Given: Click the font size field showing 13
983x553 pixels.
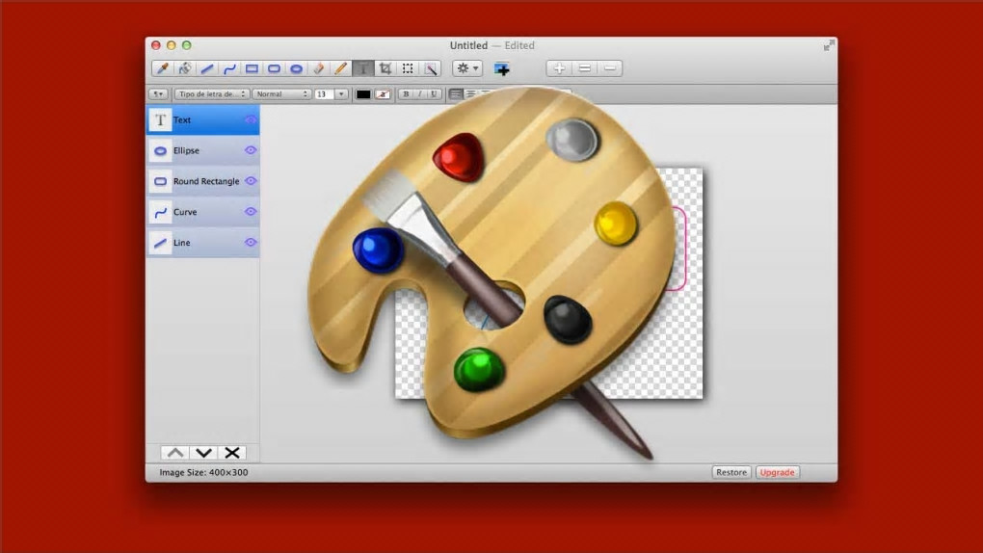Looking at the screenshot, I should pyautogui.click(x=324, y=94).
